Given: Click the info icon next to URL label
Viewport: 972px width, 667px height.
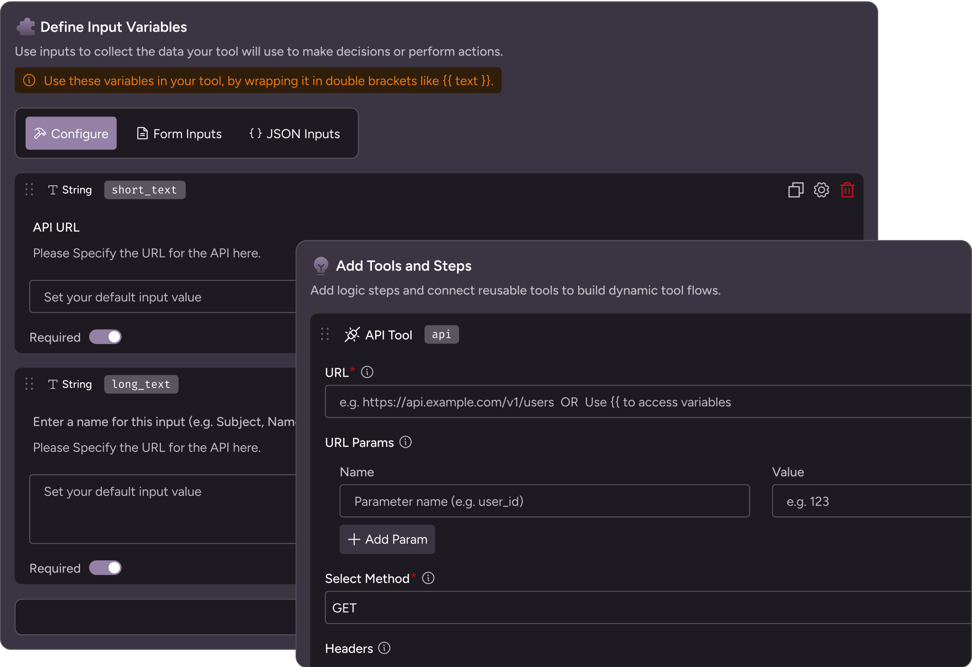Looking at the screenshot, I should [x=367, y=372].
